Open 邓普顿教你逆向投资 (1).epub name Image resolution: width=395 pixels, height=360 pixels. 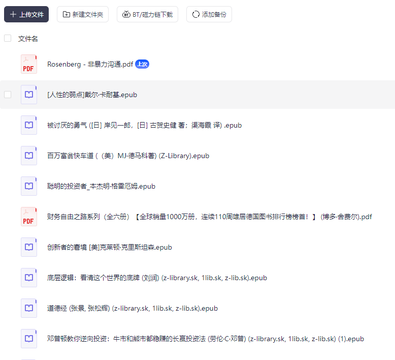[x=205, y=339]
